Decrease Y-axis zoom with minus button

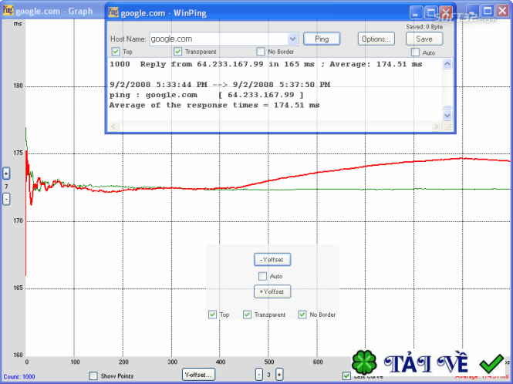[x=6, y=198]
